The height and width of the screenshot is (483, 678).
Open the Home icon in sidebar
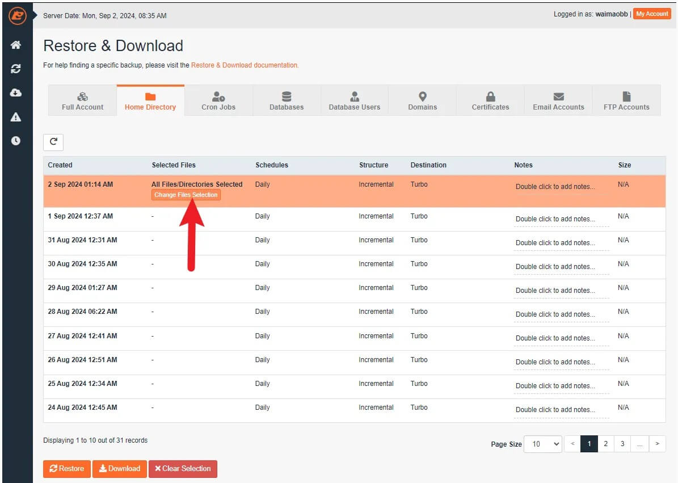coord(16,45)
